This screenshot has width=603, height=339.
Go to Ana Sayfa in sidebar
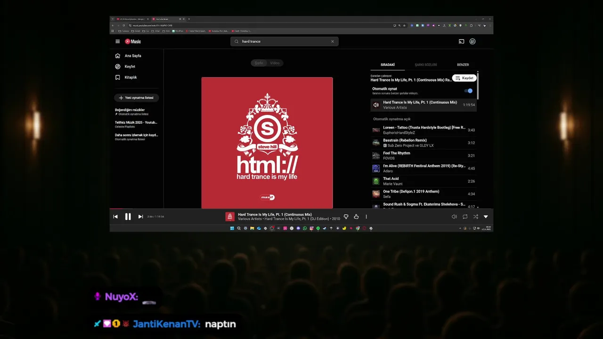click(128, 56)
